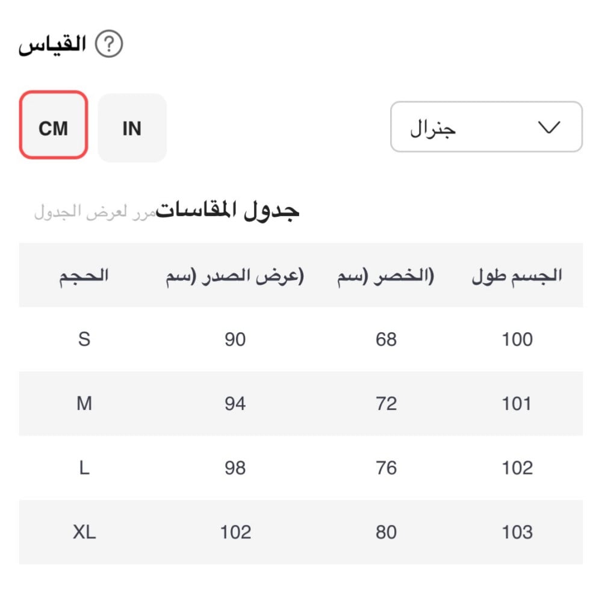The width and height of the screenshot is (602, 602).
Task: Open the جنرال dropdown menu
Action: tap(486, 127)
